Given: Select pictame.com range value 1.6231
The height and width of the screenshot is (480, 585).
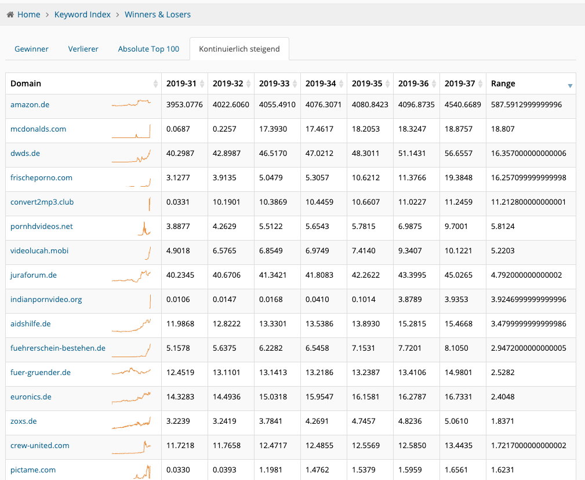Looking at the screenshot, I should 503,470.
